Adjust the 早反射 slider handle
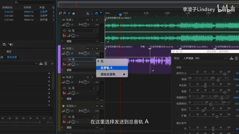Image resolution: width=239 pixels, height=134 pixels. click(205, 86)
